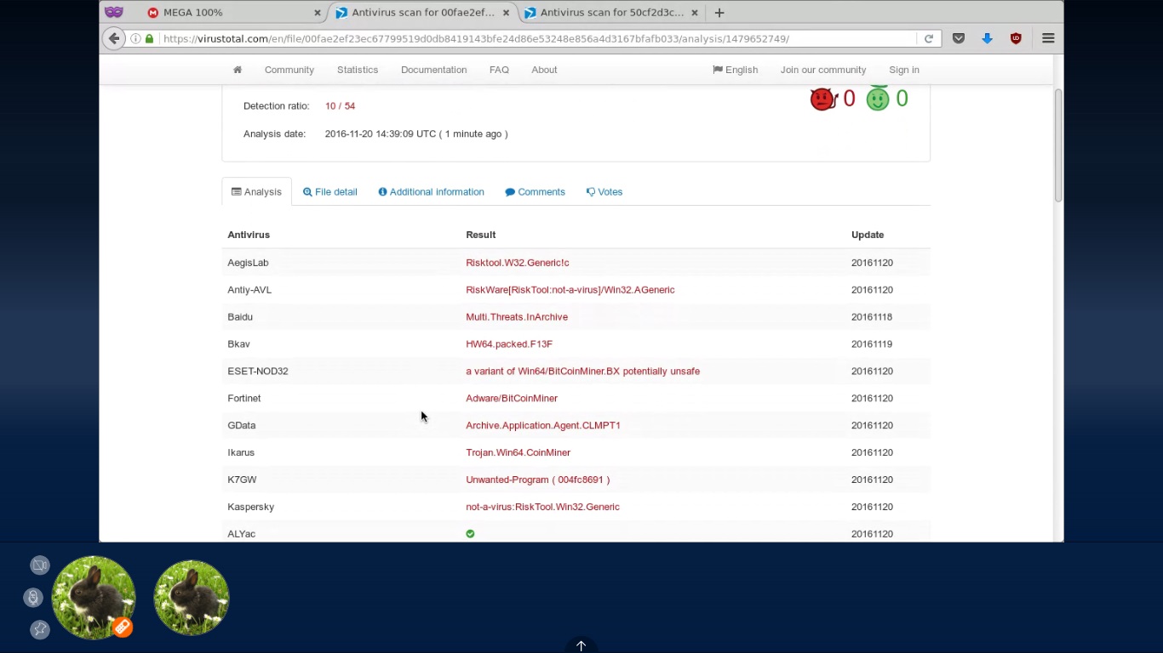The width and height of the screenshot is (1163, 653).
Task: Click the URL address bar
Action: 536,38
